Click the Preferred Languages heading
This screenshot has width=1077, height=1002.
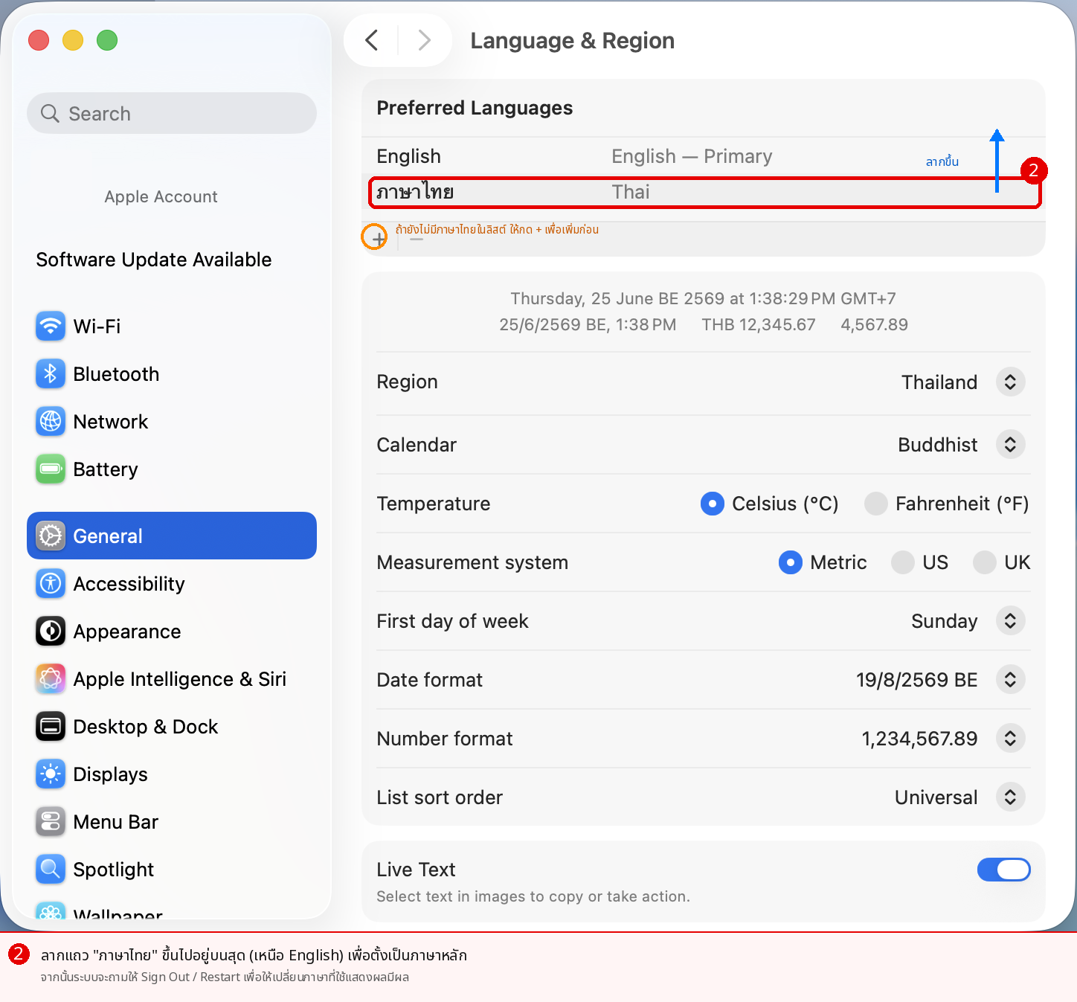click(x=475, y=108)
